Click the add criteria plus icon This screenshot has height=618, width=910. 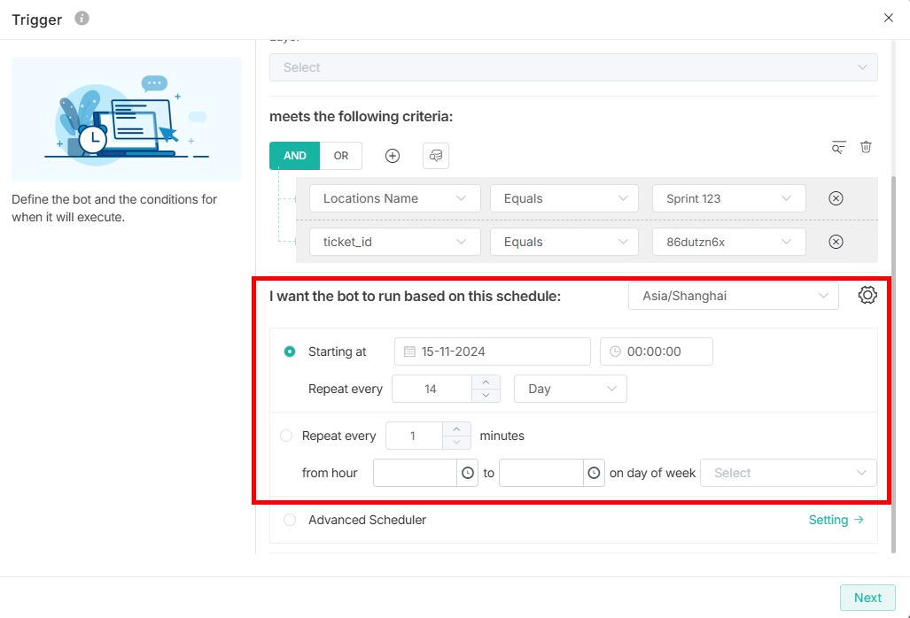tap(393, 156)
